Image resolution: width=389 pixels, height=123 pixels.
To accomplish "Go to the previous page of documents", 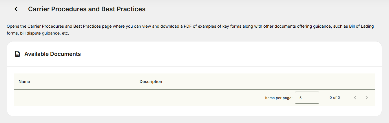I will point(355,98).
